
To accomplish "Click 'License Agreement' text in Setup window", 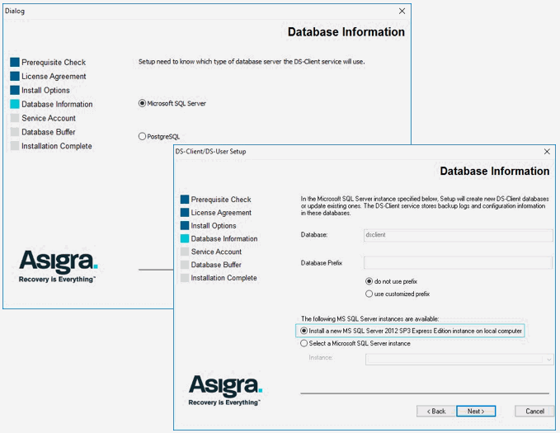I will pyautogui.click(x=221, y=213).
